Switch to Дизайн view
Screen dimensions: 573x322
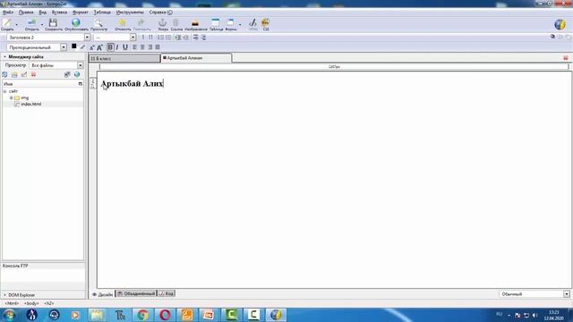pos(103,294)
